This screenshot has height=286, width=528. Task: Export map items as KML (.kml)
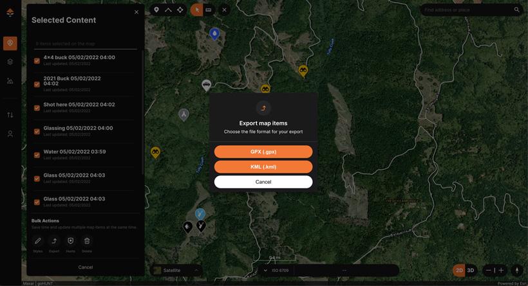[x=263, y=166]
